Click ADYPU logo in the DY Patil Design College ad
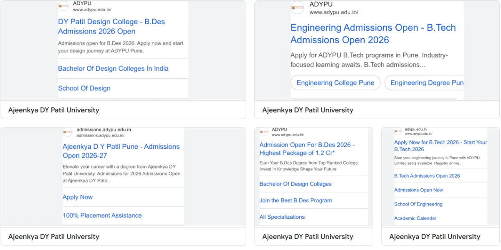Viewport: 501px width, 250px height. coord(63,6)
